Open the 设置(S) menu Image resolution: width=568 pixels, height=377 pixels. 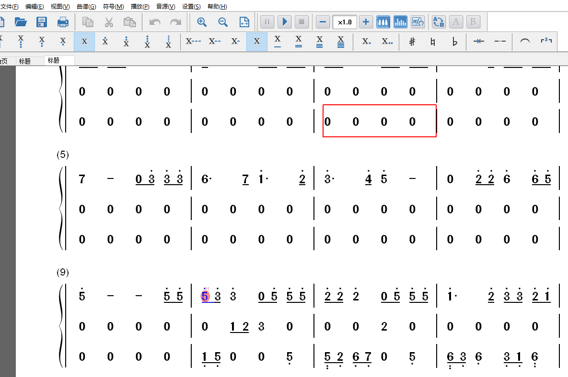point(191,7)
